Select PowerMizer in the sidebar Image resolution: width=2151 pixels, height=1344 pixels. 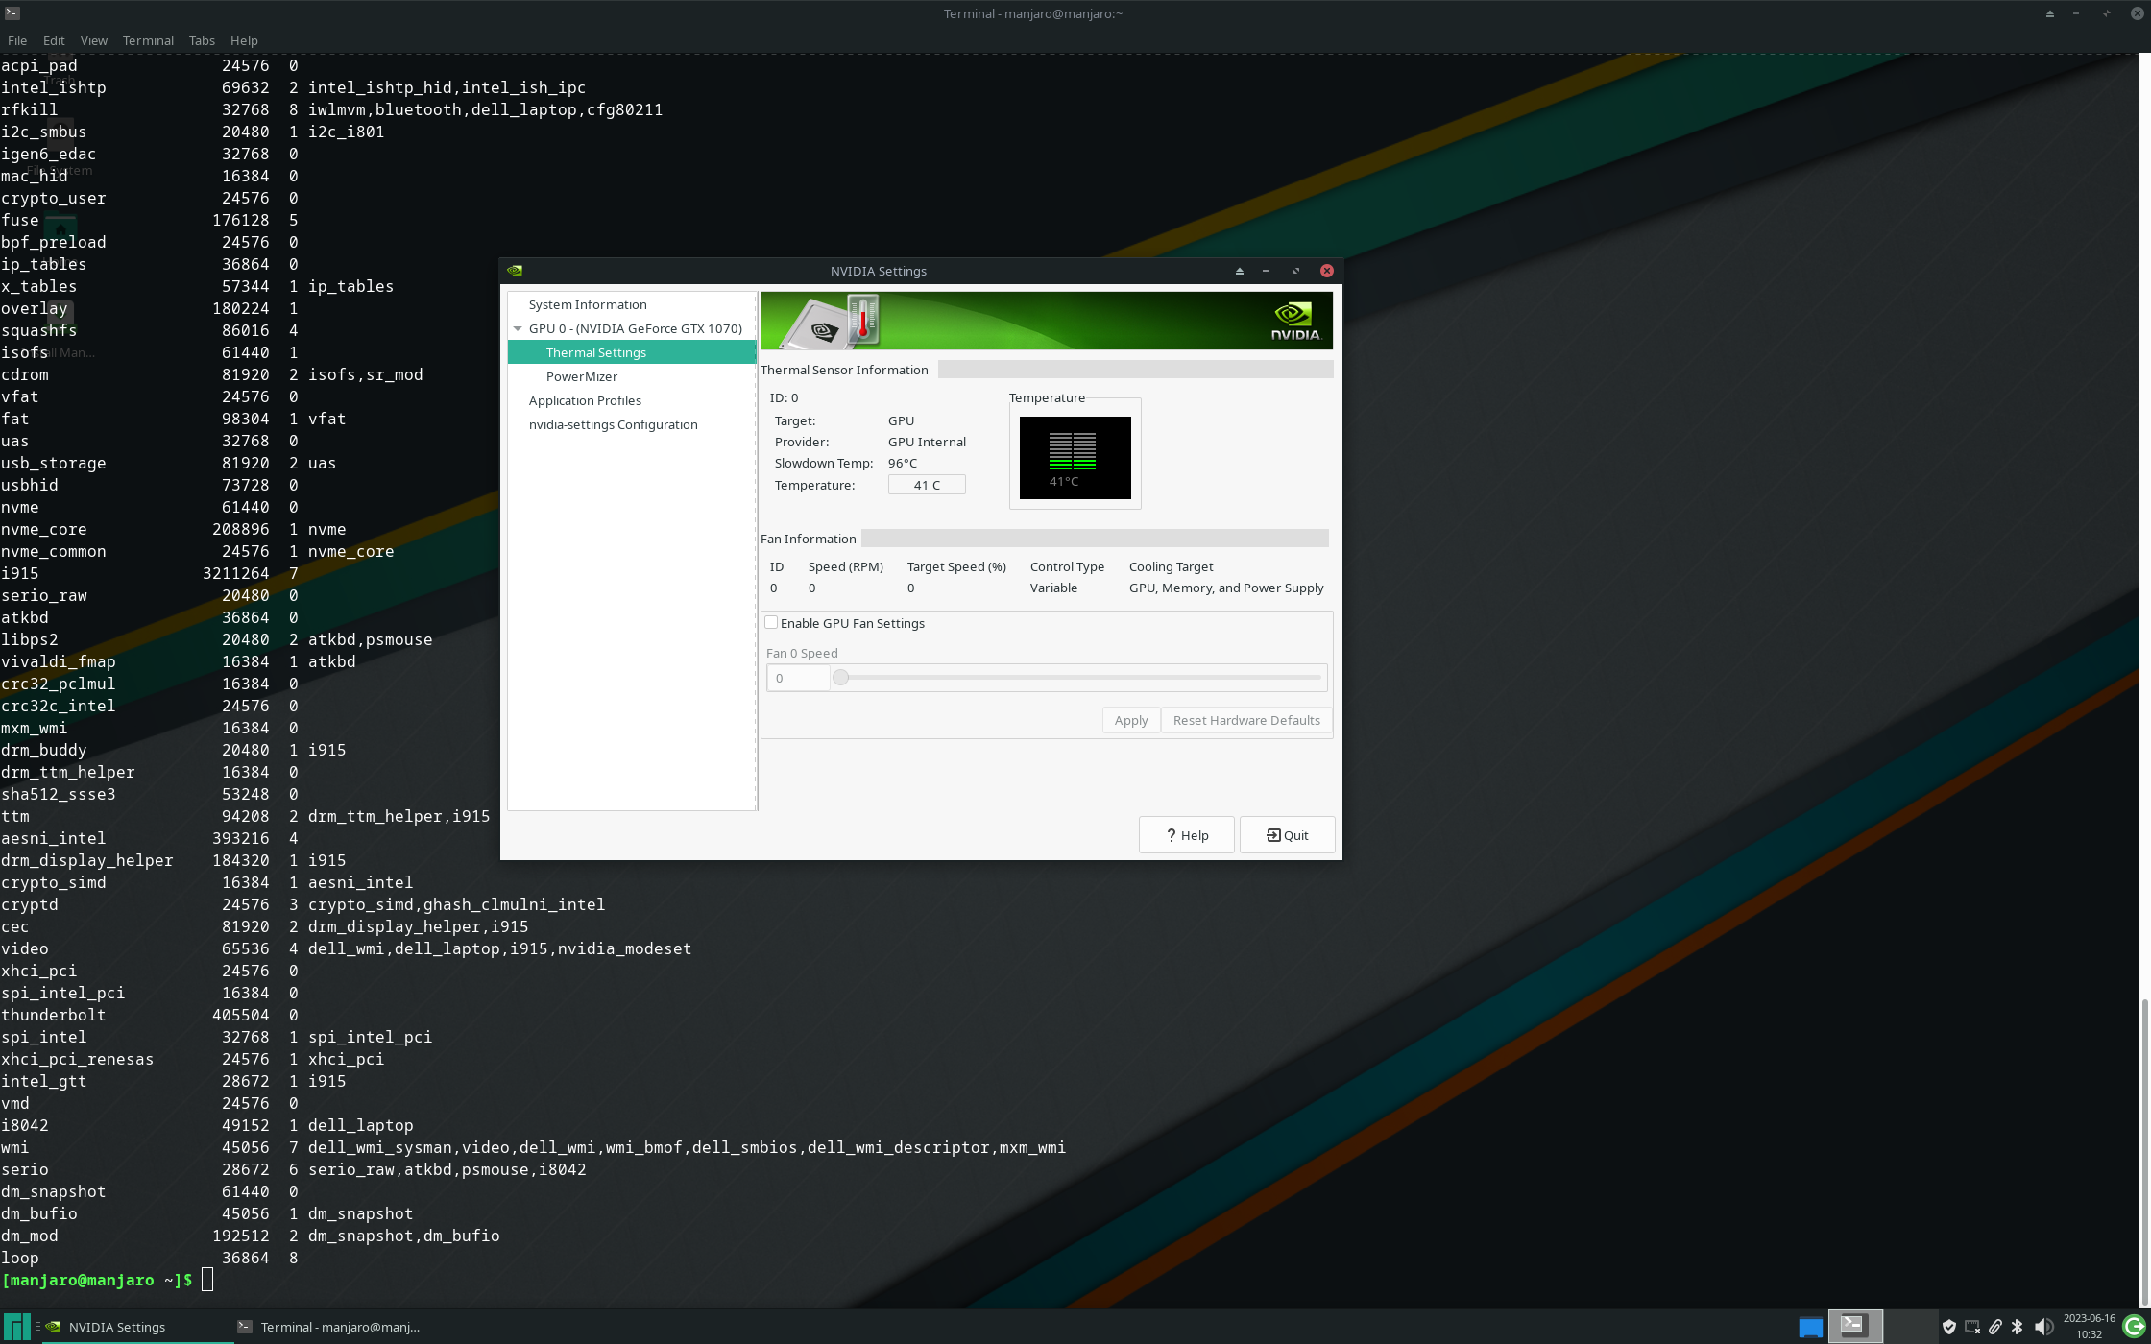[x=581, y=376]
